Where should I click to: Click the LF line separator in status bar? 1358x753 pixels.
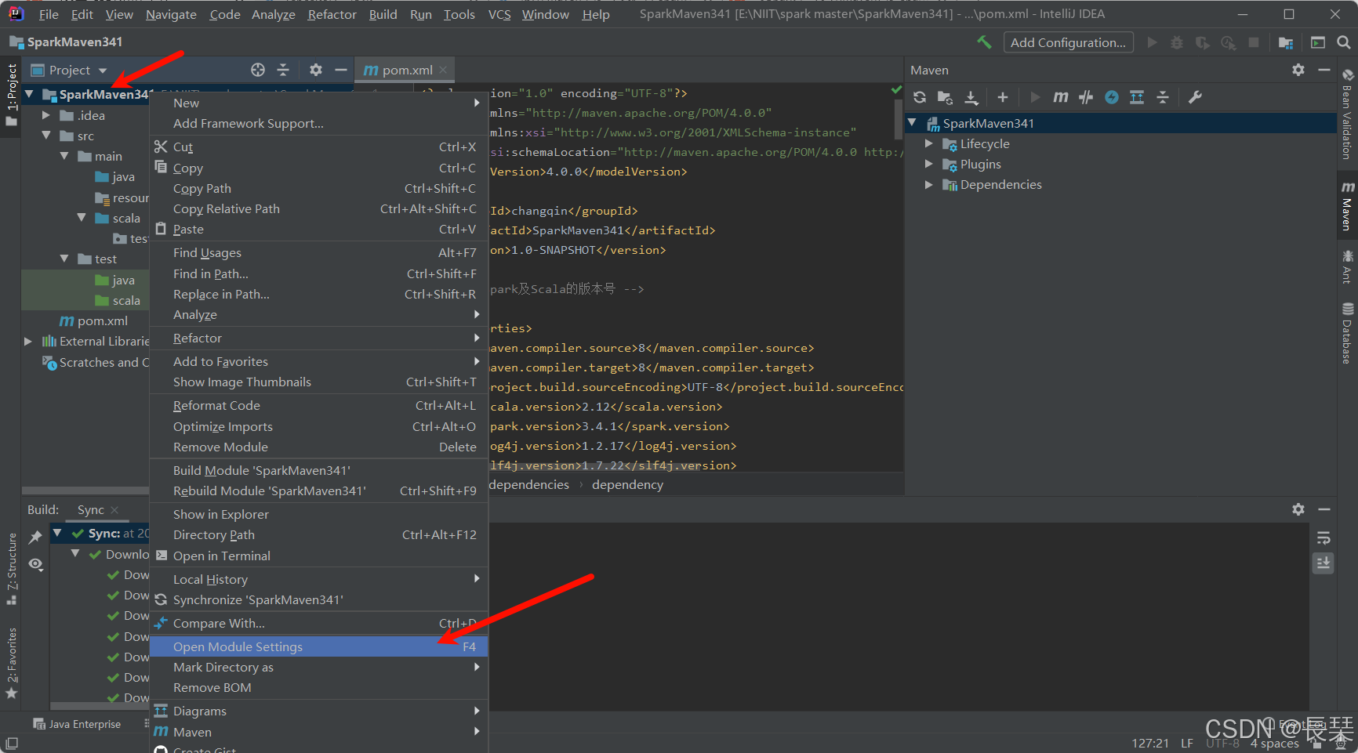(1187, 743)
